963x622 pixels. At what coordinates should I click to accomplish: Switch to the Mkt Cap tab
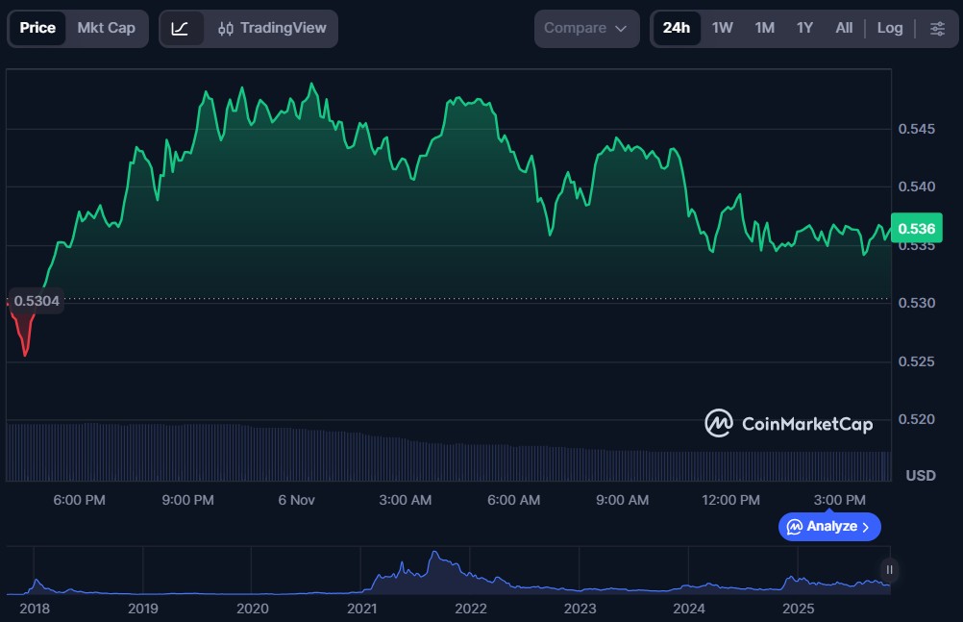[x=107, y=28]
